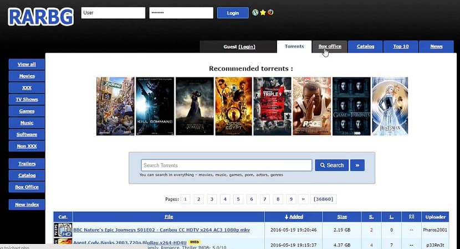Switch to the Top 10 tab

point(401,46)
